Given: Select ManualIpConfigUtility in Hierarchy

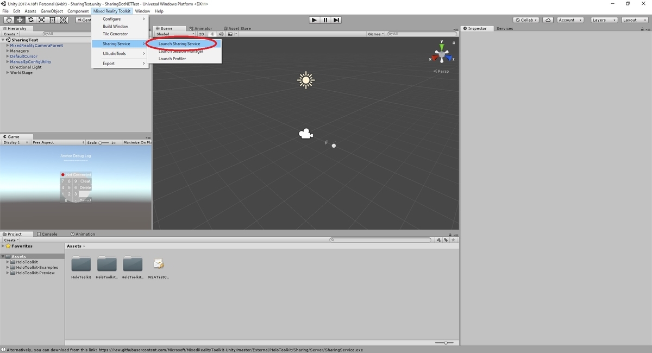Looking at the screenshot, I should click(30, 62).
